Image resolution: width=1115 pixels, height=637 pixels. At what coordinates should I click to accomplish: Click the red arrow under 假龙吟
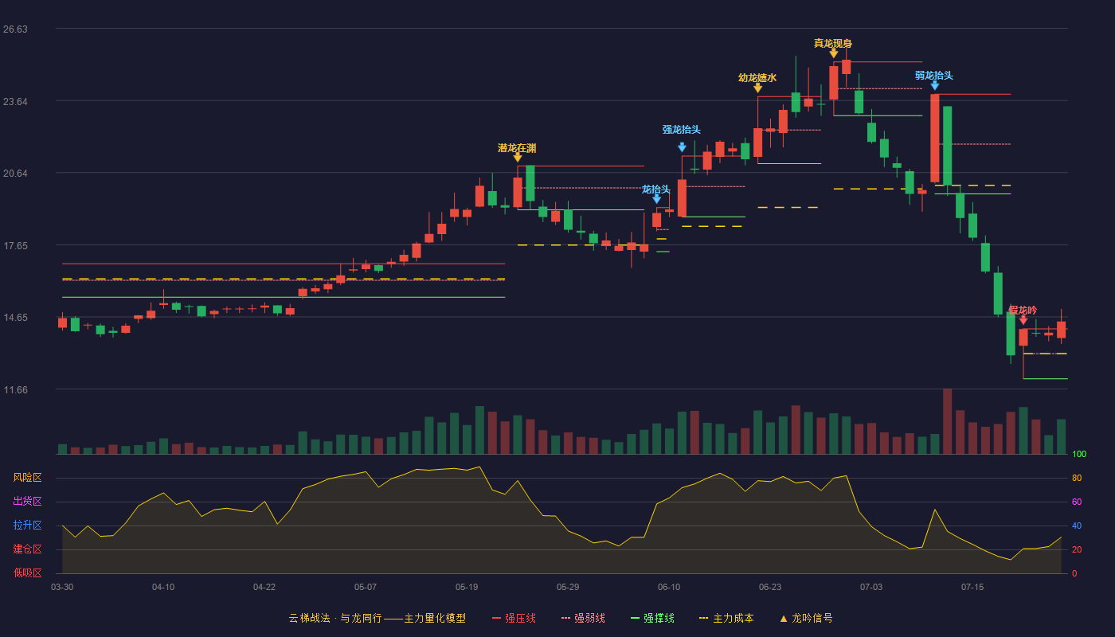[1023, 320]
